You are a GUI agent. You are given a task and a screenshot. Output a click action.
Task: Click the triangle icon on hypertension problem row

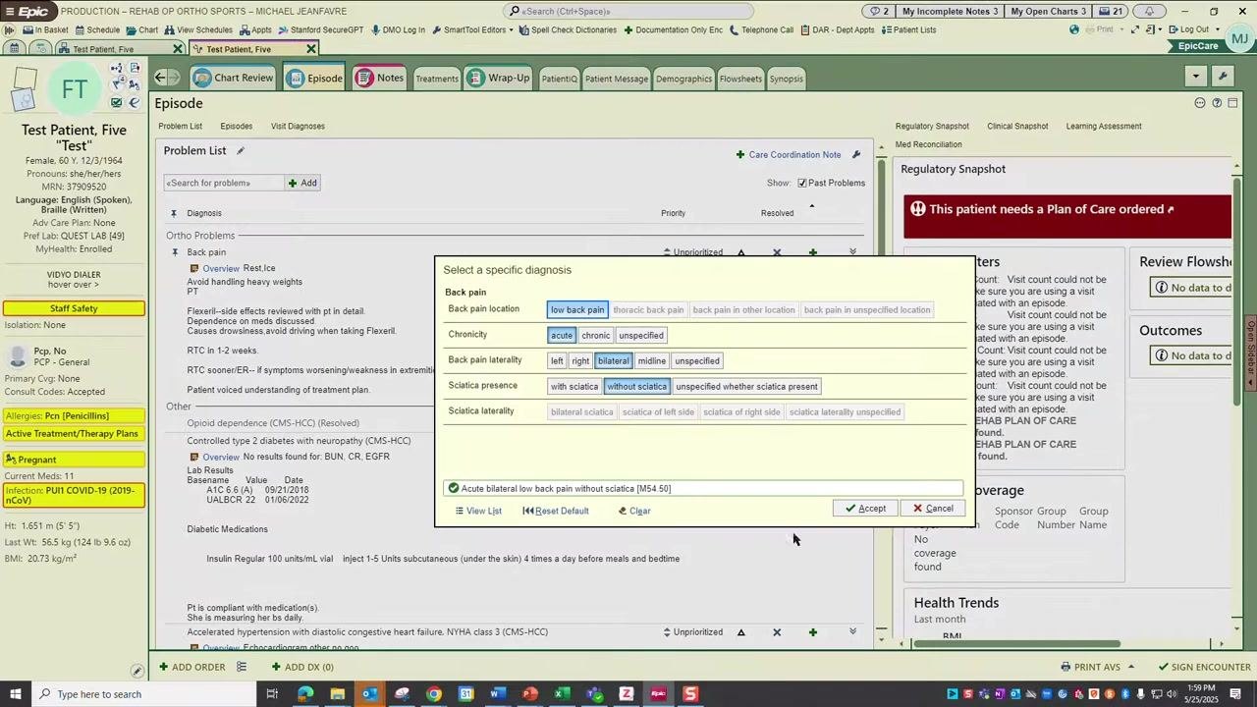pyautogui.click(x=741, y=632)
